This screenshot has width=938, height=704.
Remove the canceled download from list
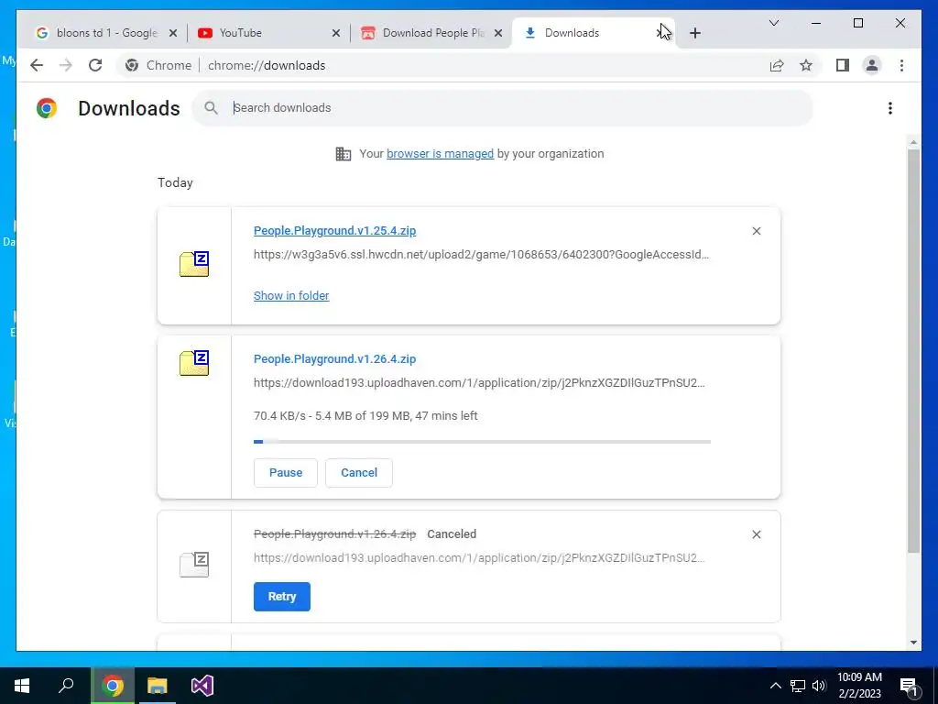pyautogui.click(x=756, y=534)
